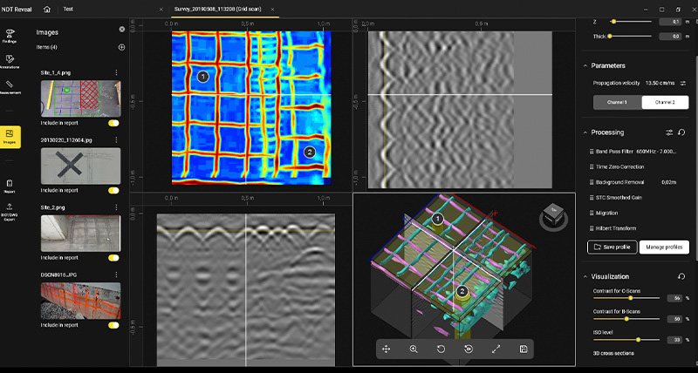The height and width of the screenshot is (373, 698).
Task: Collapse the Processing section
Action: pos(585,132)
